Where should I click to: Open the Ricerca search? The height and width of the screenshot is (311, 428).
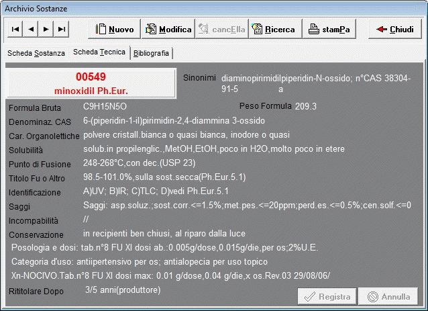tap(275, 29)
